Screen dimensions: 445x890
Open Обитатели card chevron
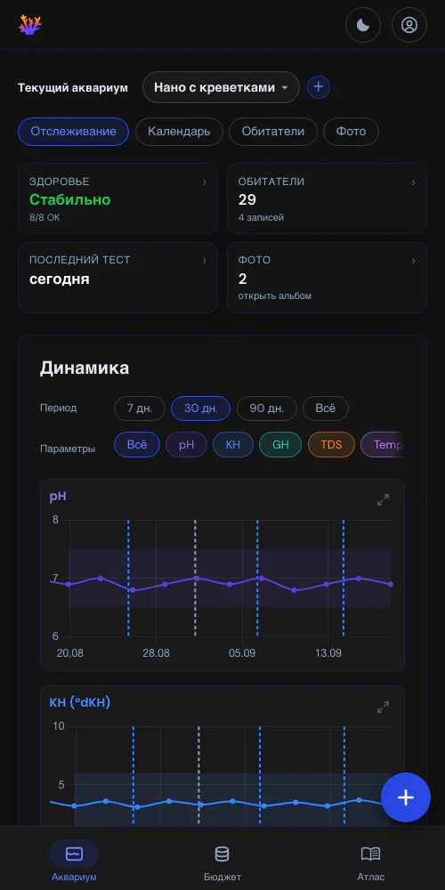tap(413, 182)
